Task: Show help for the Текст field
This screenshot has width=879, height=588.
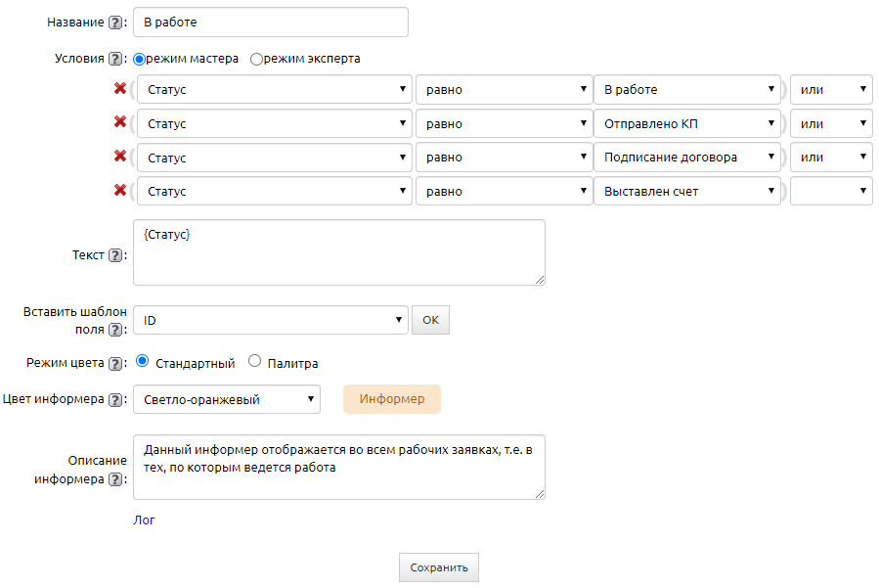Action: tap(114, 255)
